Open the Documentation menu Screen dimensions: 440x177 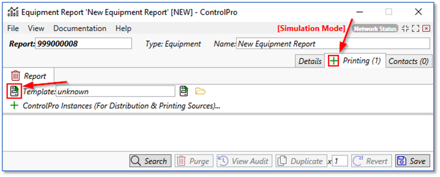point(80,29)
